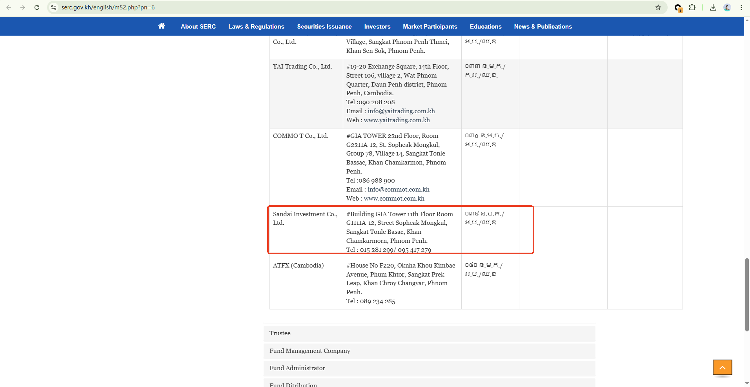This screenshot has width=750, height=387.
Task: Click the browser back arrow
Action: point(9,7)
